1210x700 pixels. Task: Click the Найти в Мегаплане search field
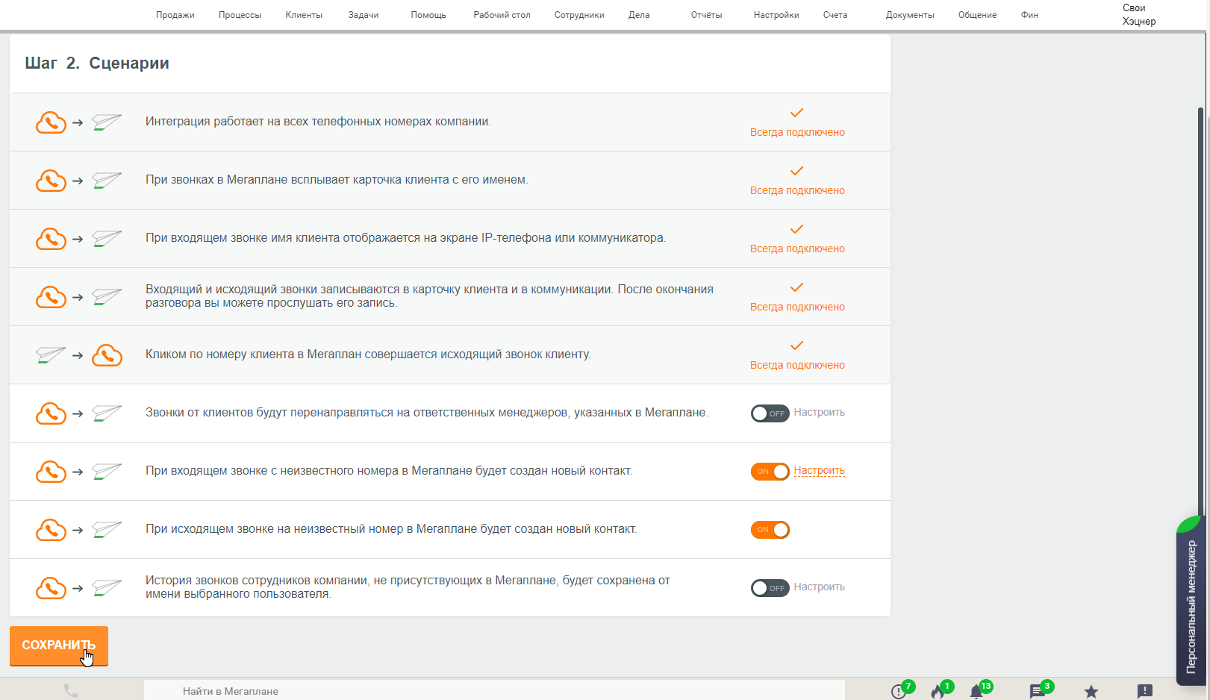pyautogui.click(x=494, y=691)
